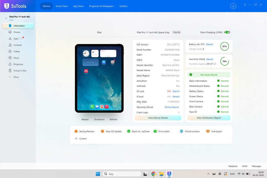This screenshot has height=178, width=267.
Task: Switch to the Smart Flash tab
Action: coord(62,6)
